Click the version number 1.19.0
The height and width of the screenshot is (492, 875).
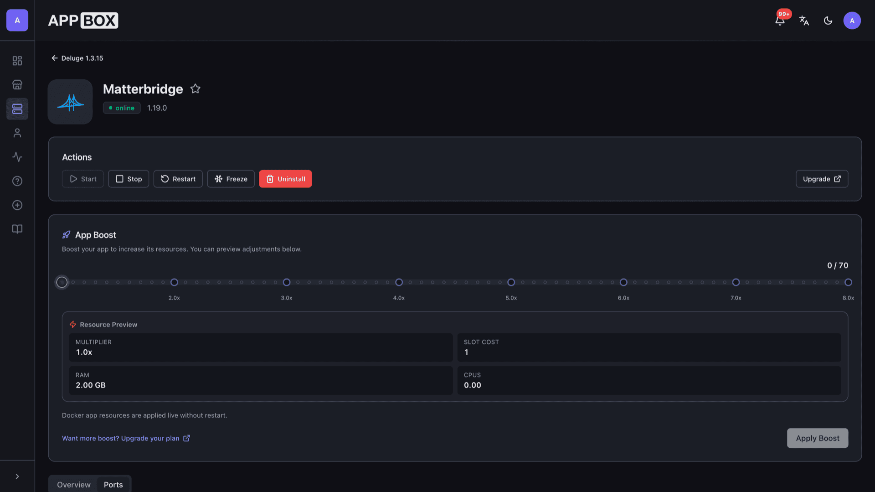157,108
